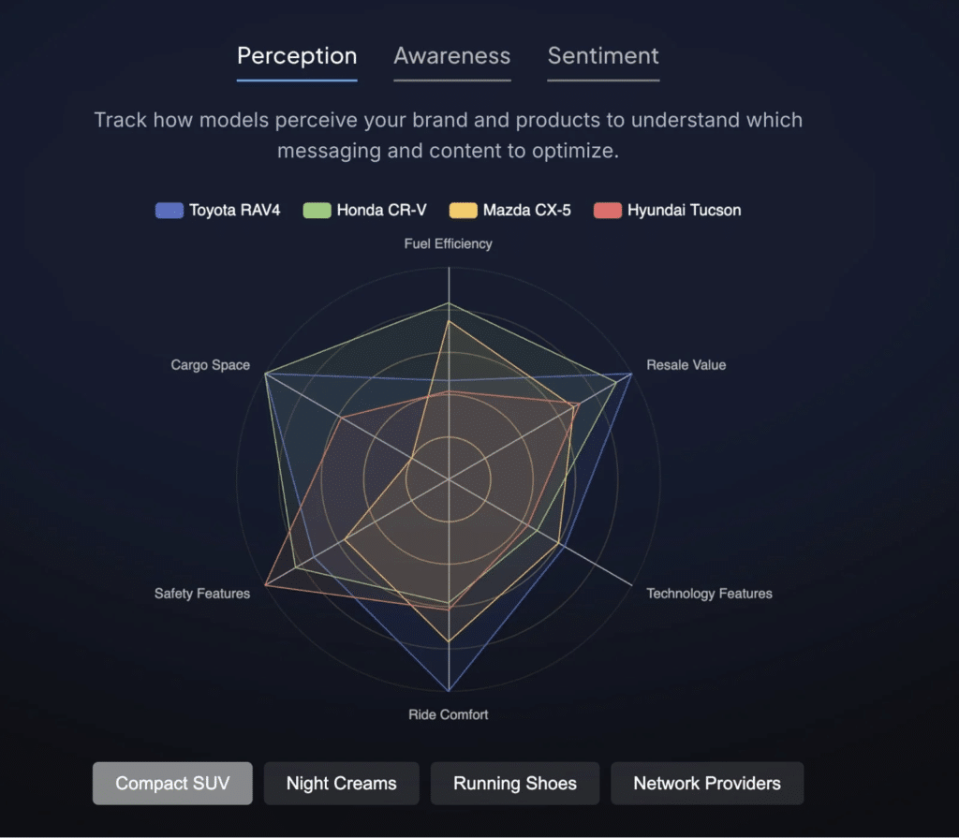
Task: Show the Night Creams chart
Action: [x=341, y=783]
